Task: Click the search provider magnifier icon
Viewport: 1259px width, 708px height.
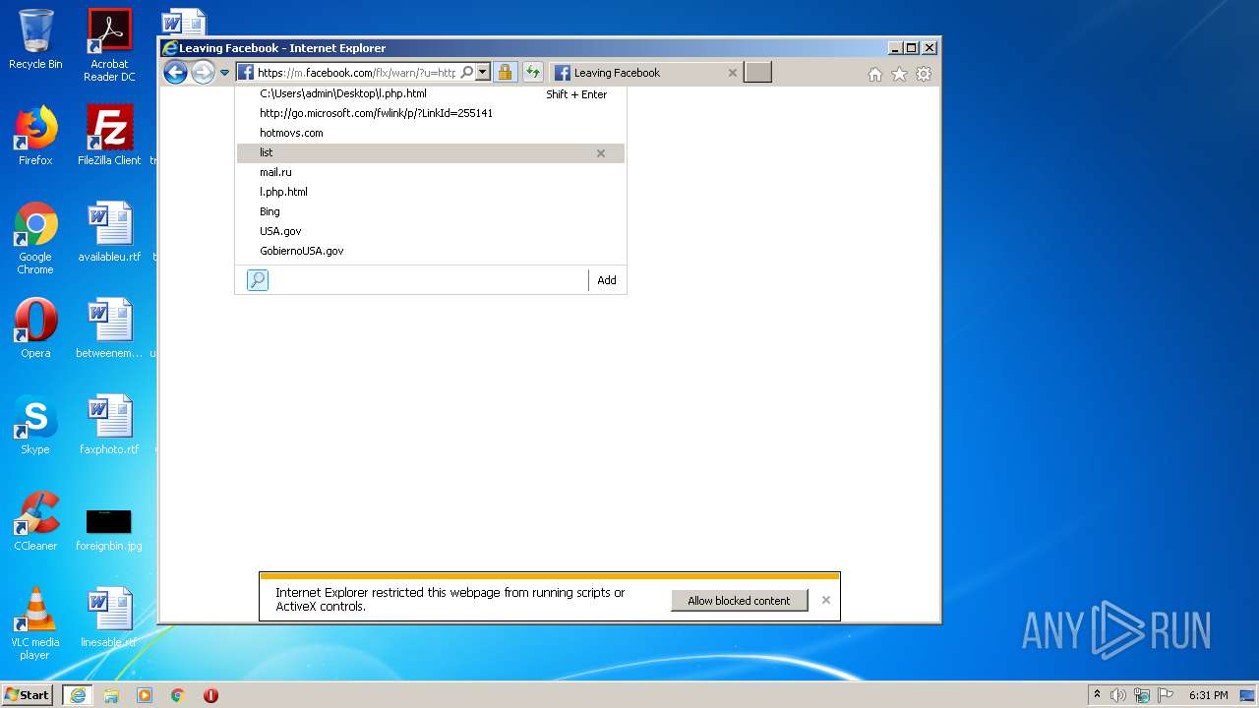Action: point(257,280)
